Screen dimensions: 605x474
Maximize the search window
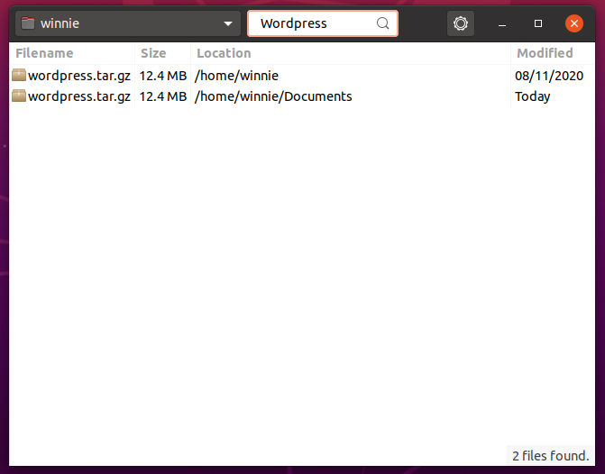tap(538, 23)
